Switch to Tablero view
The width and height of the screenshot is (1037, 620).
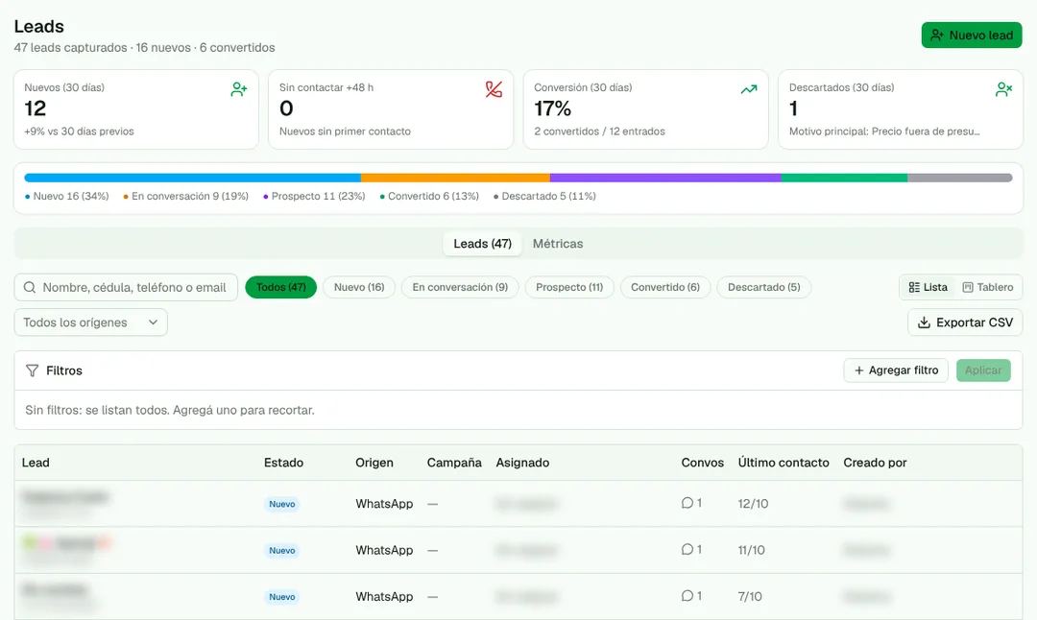click(987, 288)
